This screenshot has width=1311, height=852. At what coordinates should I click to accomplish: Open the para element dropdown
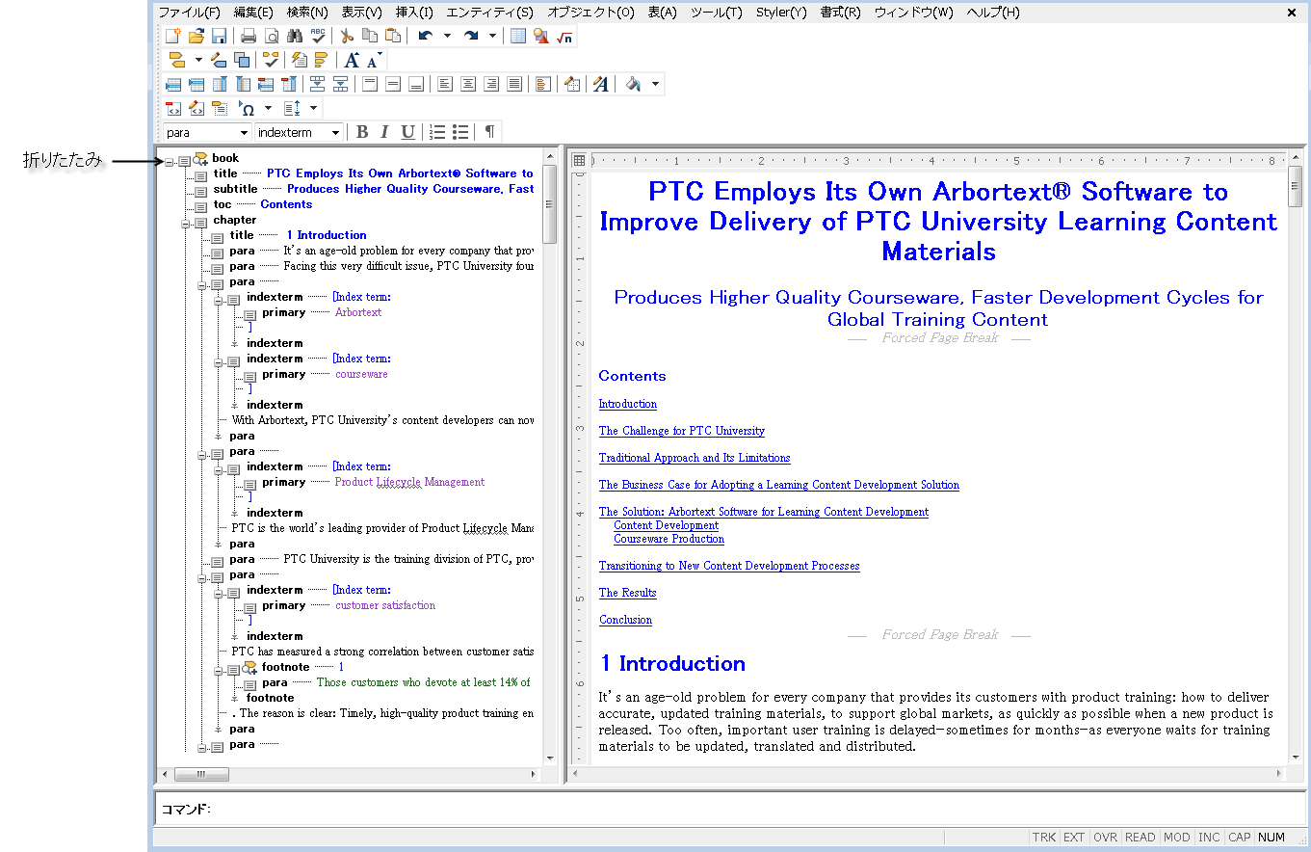243,133
